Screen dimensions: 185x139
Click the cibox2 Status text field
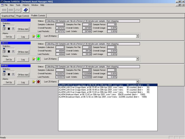pyautogui.click(x=92, y=21)
